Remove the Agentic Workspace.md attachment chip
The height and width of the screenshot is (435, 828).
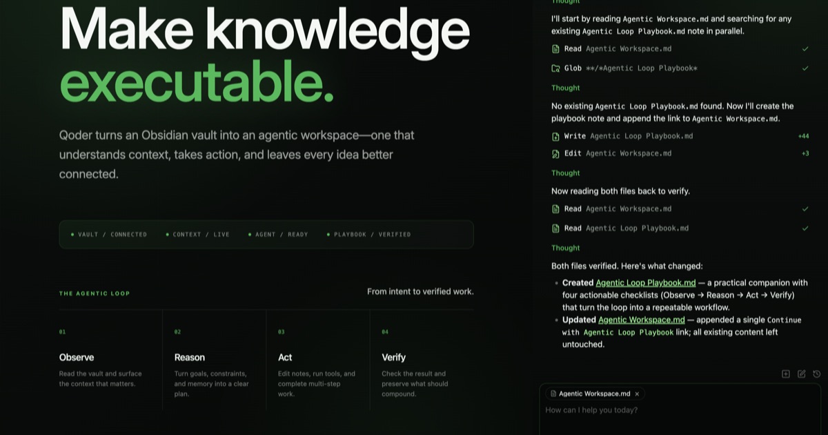click(637, 394)
